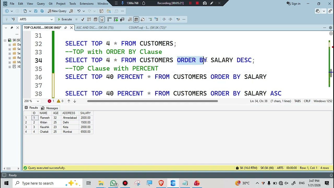Toggle Include Live Query Statistics
The height and width of the screenshot is (188, 334).
(116, 19)
